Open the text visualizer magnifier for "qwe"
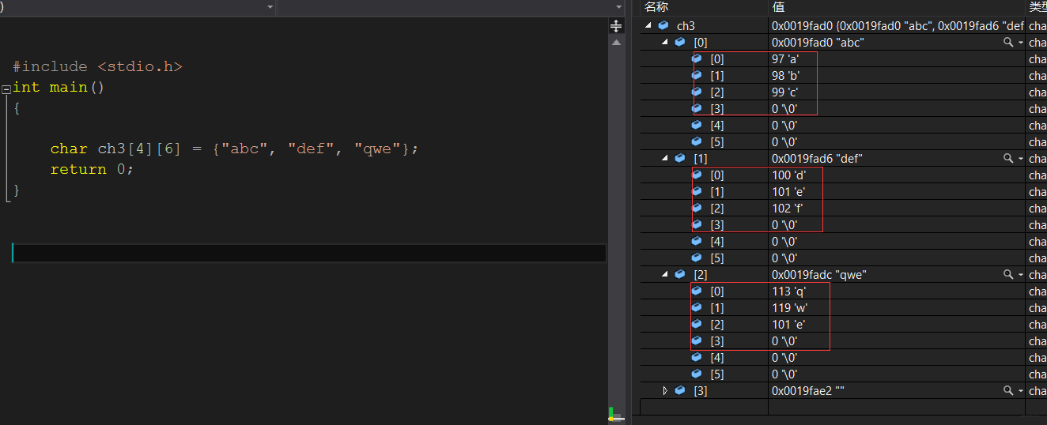The height and width of the screenshot is (425, 1047). click(1007, 274)
